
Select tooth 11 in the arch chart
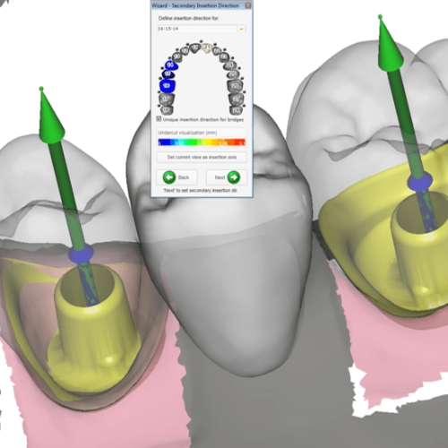pyautogui.click(x=194, y=48)
